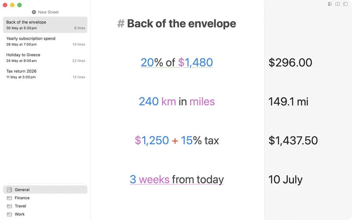The height and width of the screenshot is (220, 352).
Task: Open the Holiday to Greece sheet
Action: [45, 58]
